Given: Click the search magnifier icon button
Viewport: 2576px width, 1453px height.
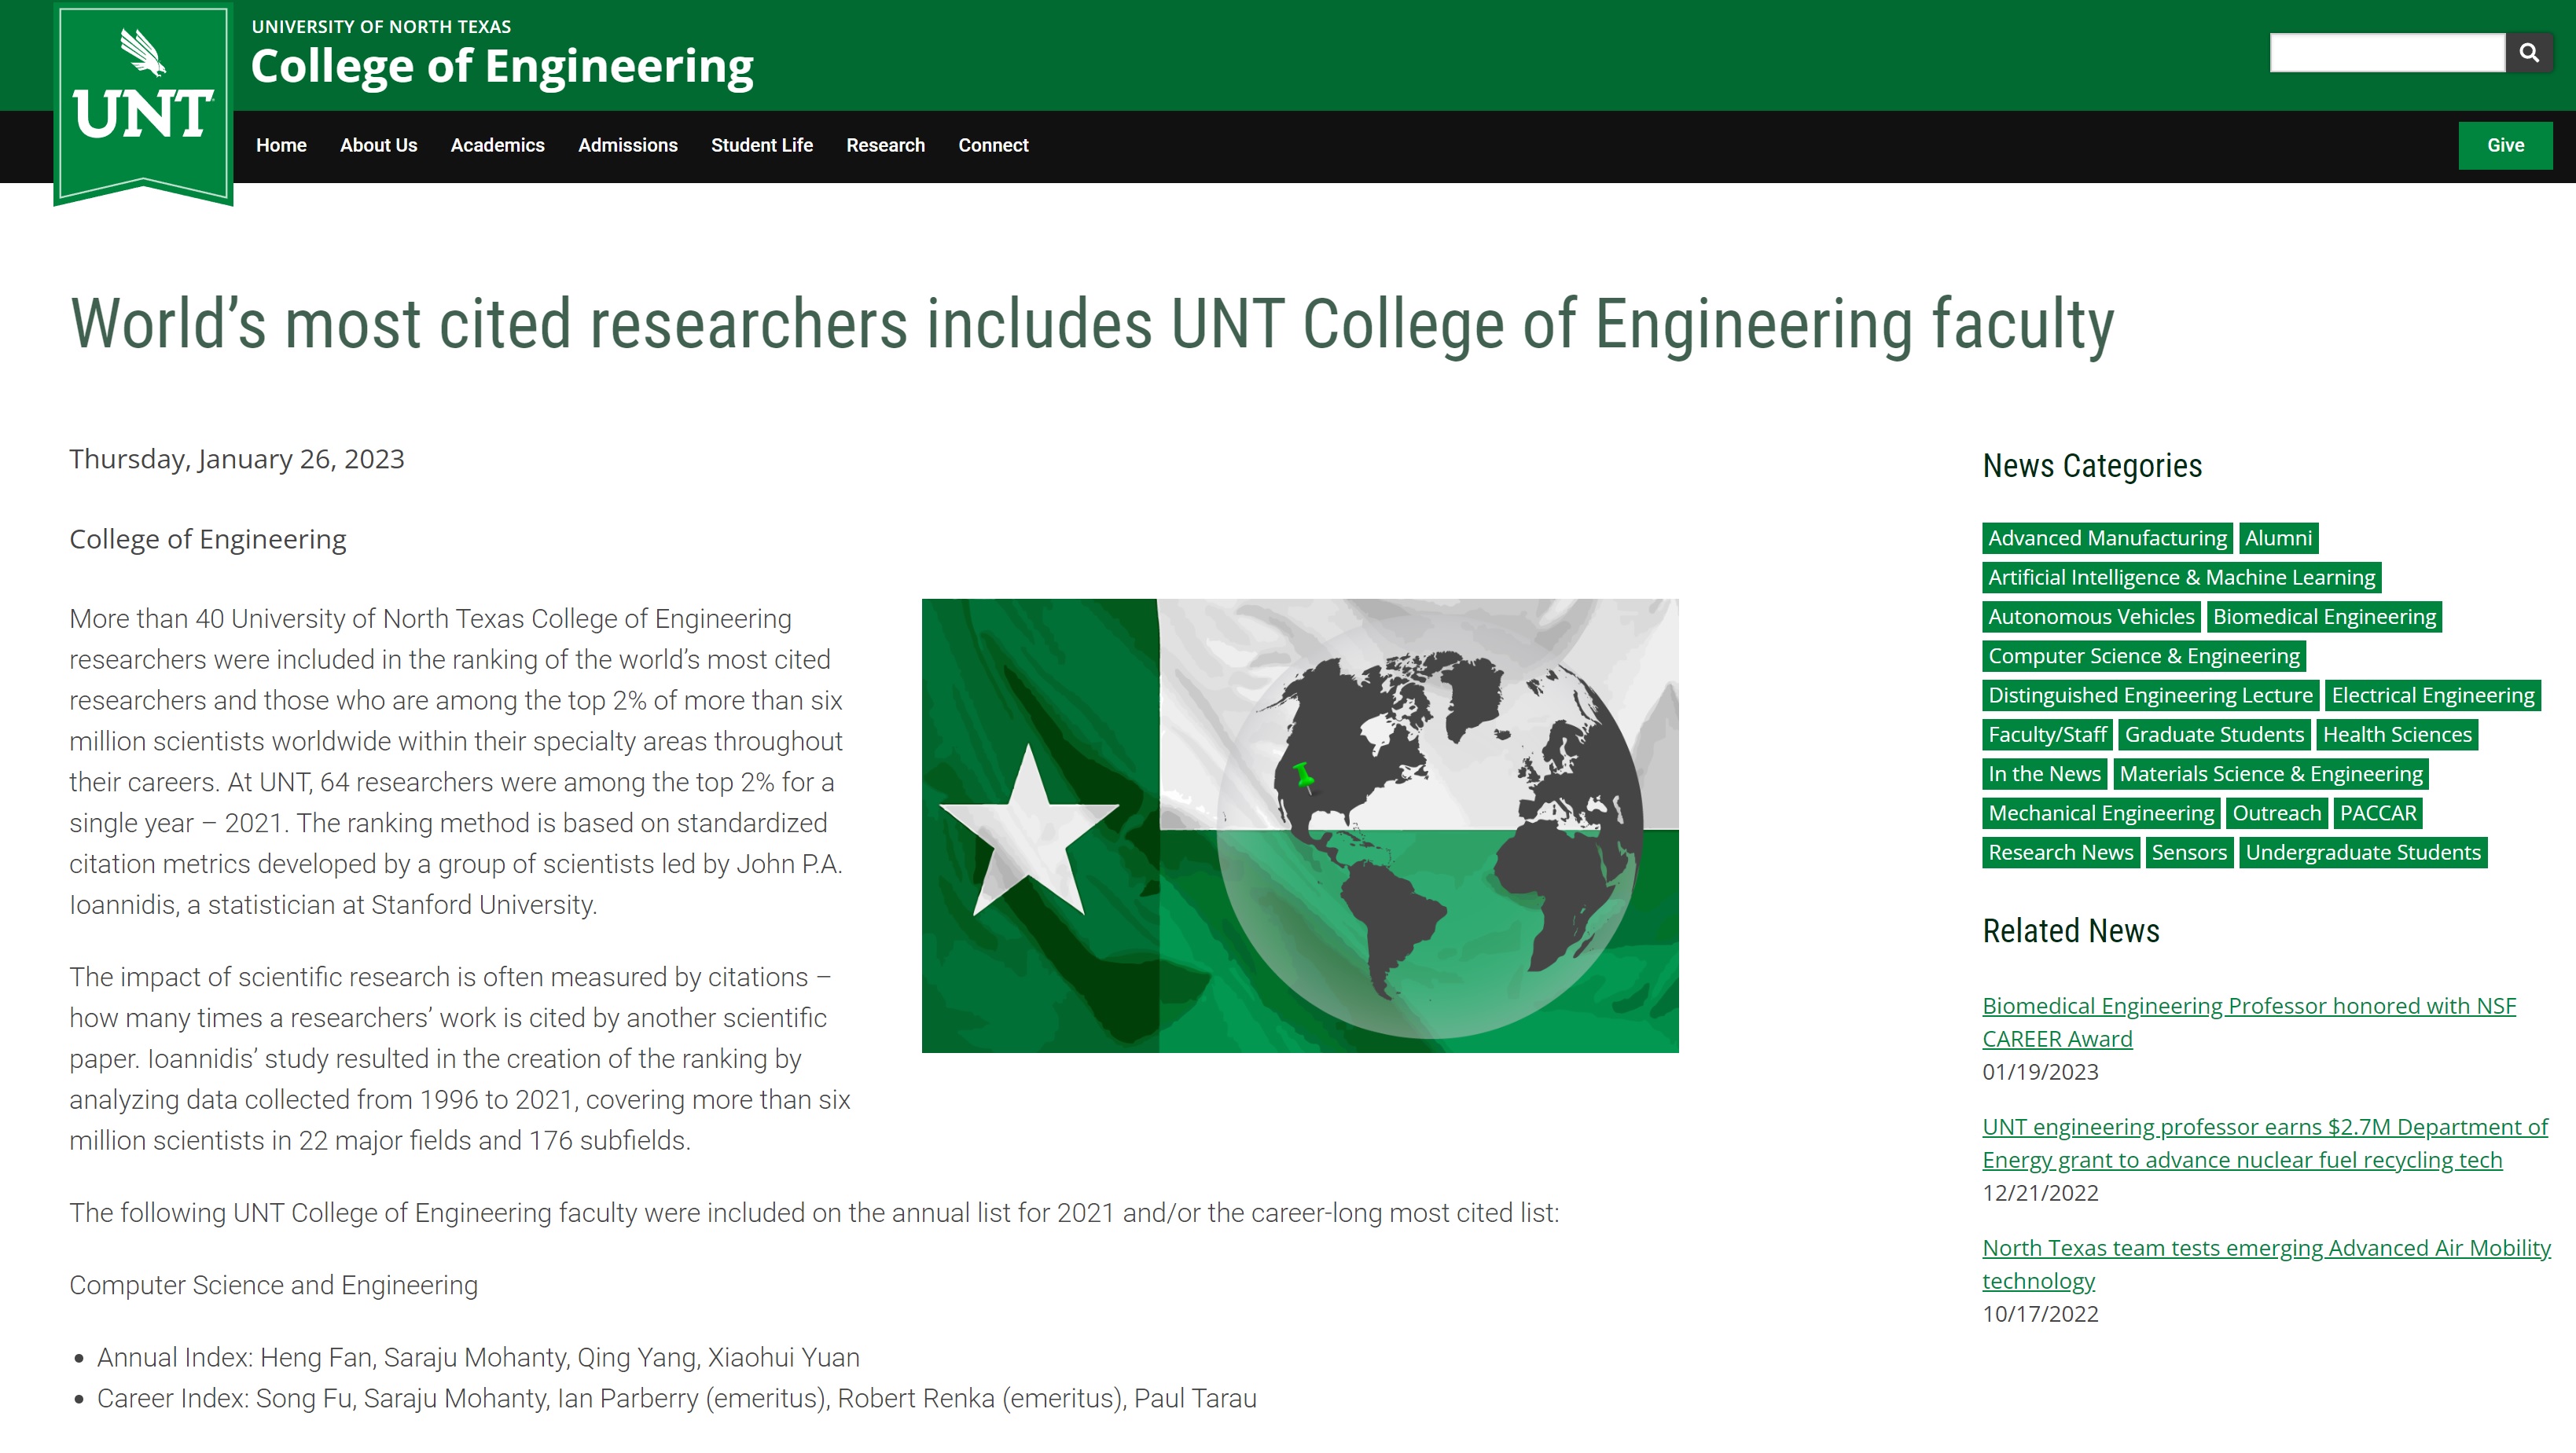Looking at the screenshot, I should click(2528, 53).
